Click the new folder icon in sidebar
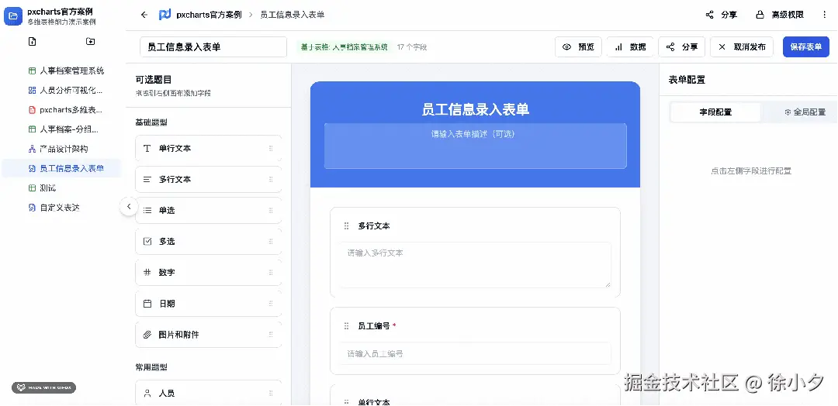 [x=90, y=42]
